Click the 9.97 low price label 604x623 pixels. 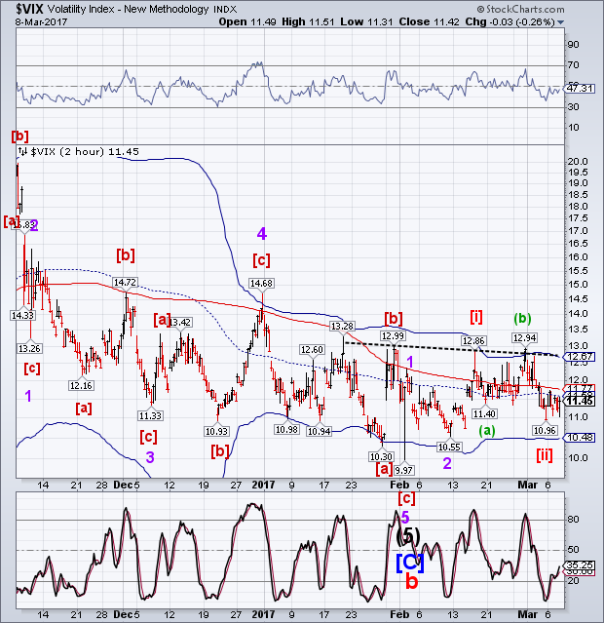[x=404, y=471]
